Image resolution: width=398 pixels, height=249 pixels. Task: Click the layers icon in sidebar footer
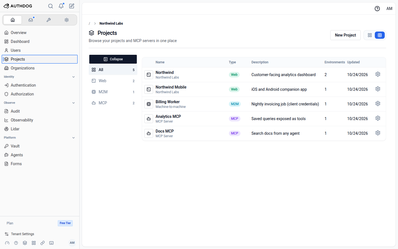tap(25, 243)
